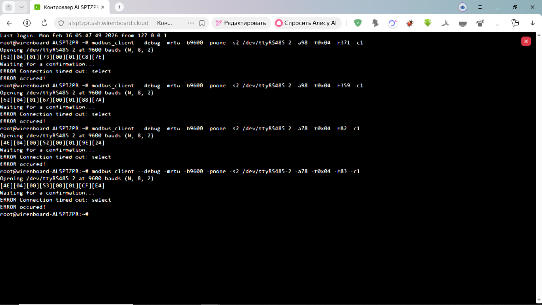This screenshot has height=305, width=542.
Task: Open the detective silhouette extension
Action: (375, 23)
